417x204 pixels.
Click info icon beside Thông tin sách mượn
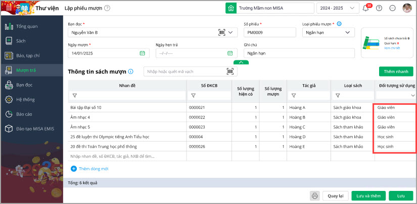pos(131,72)
